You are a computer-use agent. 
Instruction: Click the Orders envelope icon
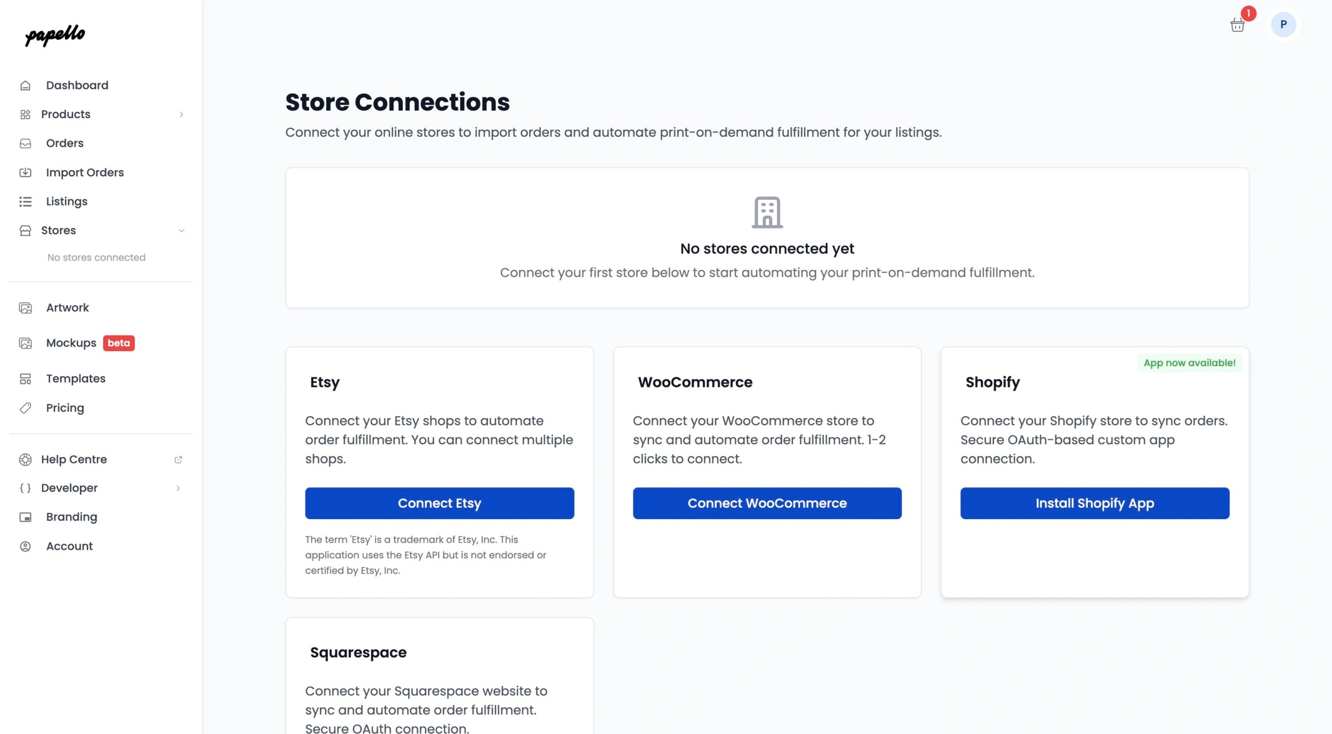tap(26, 143)
